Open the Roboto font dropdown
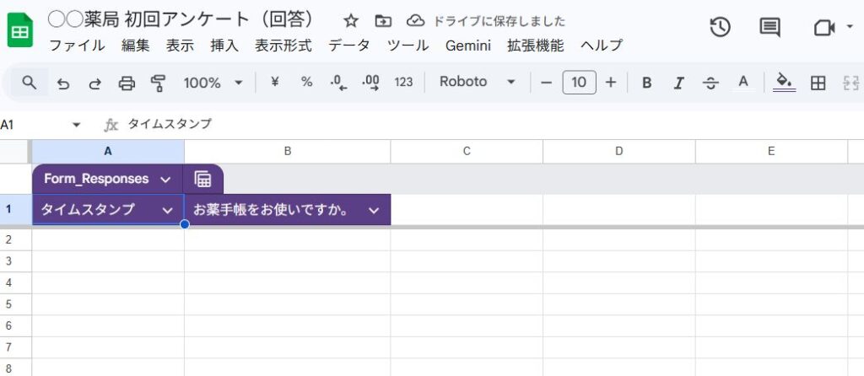Screen dimensions: 864x376 point(478,82)
